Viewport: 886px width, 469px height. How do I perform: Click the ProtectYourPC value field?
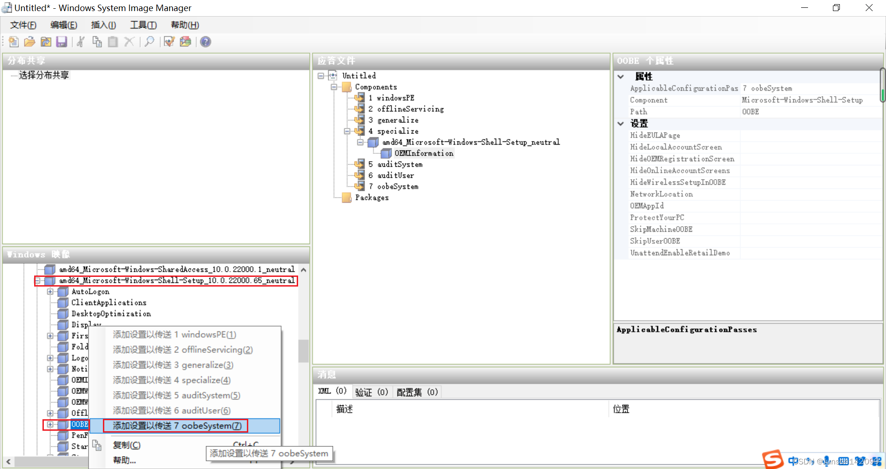pyautogui.click(x=810, y=217)
